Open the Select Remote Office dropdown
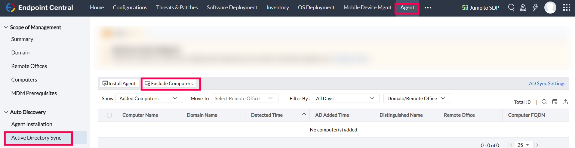 [x=244, y=98]
